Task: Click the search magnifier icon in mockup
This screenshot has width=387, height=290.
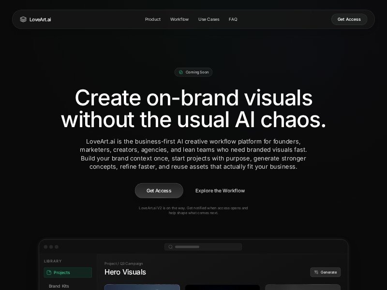Action: tap(170, 247)
